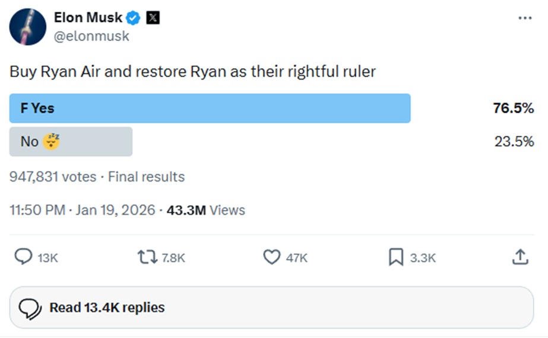
Task: Select the "No" poll result bar
Action: tap(71, 142)
